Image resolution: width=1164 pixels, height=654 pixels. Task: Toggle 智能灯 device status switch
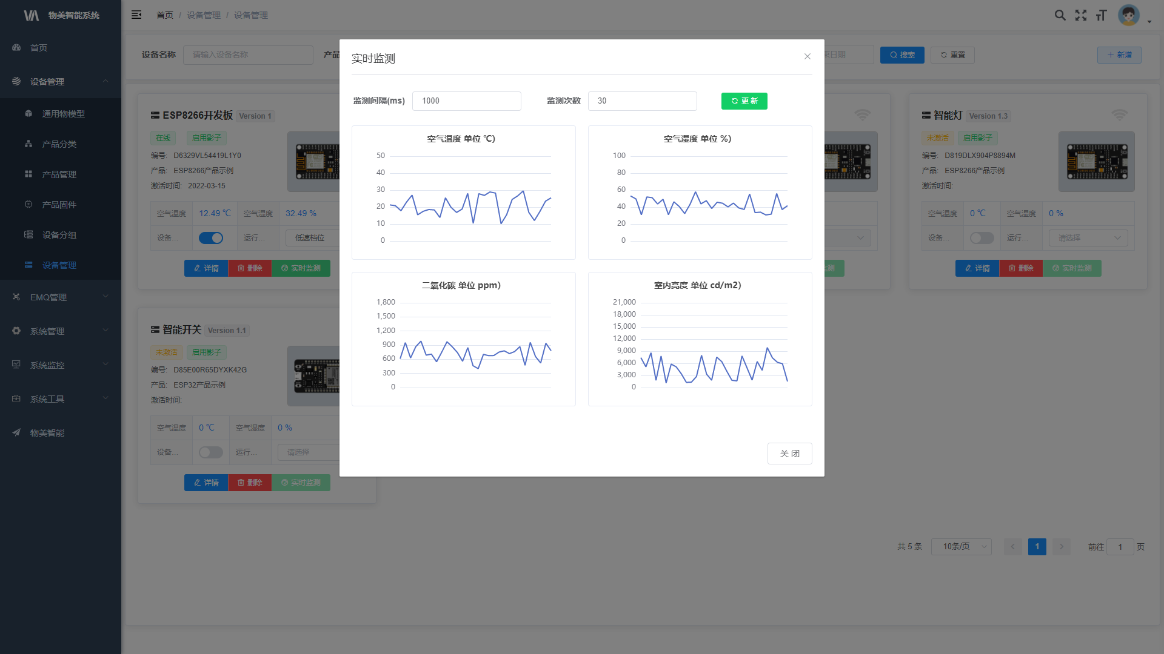[982, 238]
